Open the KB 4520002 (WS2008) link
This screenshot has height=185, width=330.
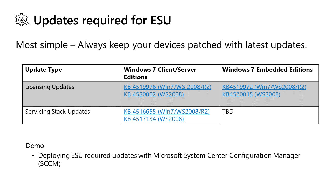[x=154, y=94]
